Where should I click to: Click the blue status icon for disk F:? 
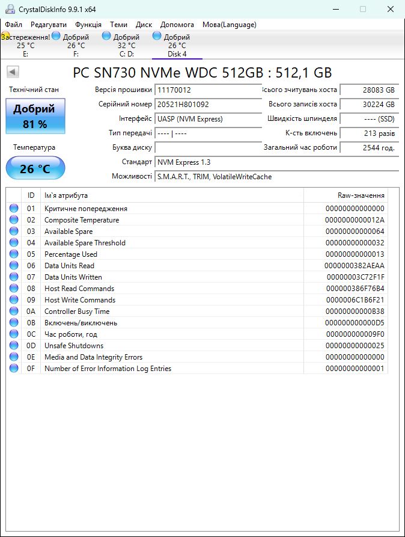pyautogui.click(x=56, y=35)
